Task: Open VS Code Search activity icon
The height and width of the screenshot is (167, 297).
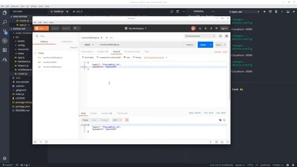Action: (5, 22)
